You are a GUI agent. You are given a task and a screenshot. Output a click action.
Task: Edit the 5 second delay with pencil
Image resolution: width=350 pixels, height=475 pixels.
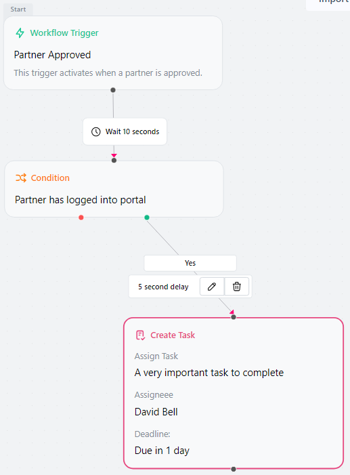pos(212,286)
